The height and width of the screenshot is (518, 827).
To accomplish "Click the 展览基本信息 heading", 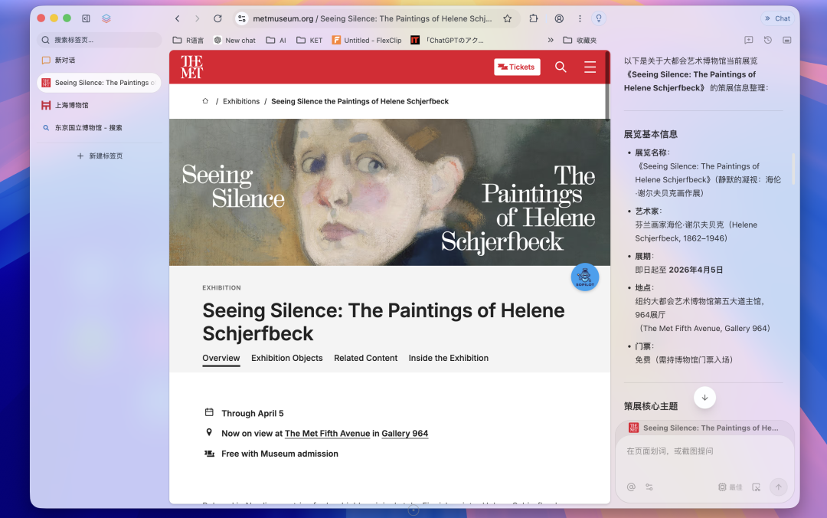I will tap(650, 134).
